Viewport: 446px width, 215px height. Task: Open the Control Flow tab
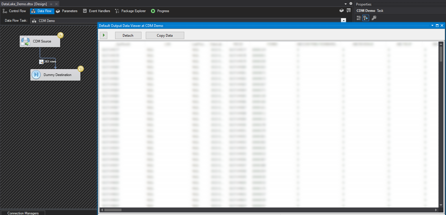click(x=14, y=11)
